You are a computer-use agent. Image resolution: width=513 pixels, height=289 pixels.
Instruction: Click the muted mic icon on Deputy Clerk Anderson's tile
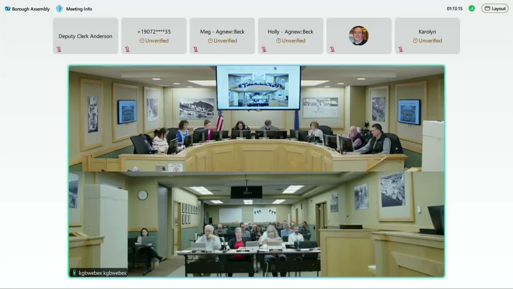(59, 49)
